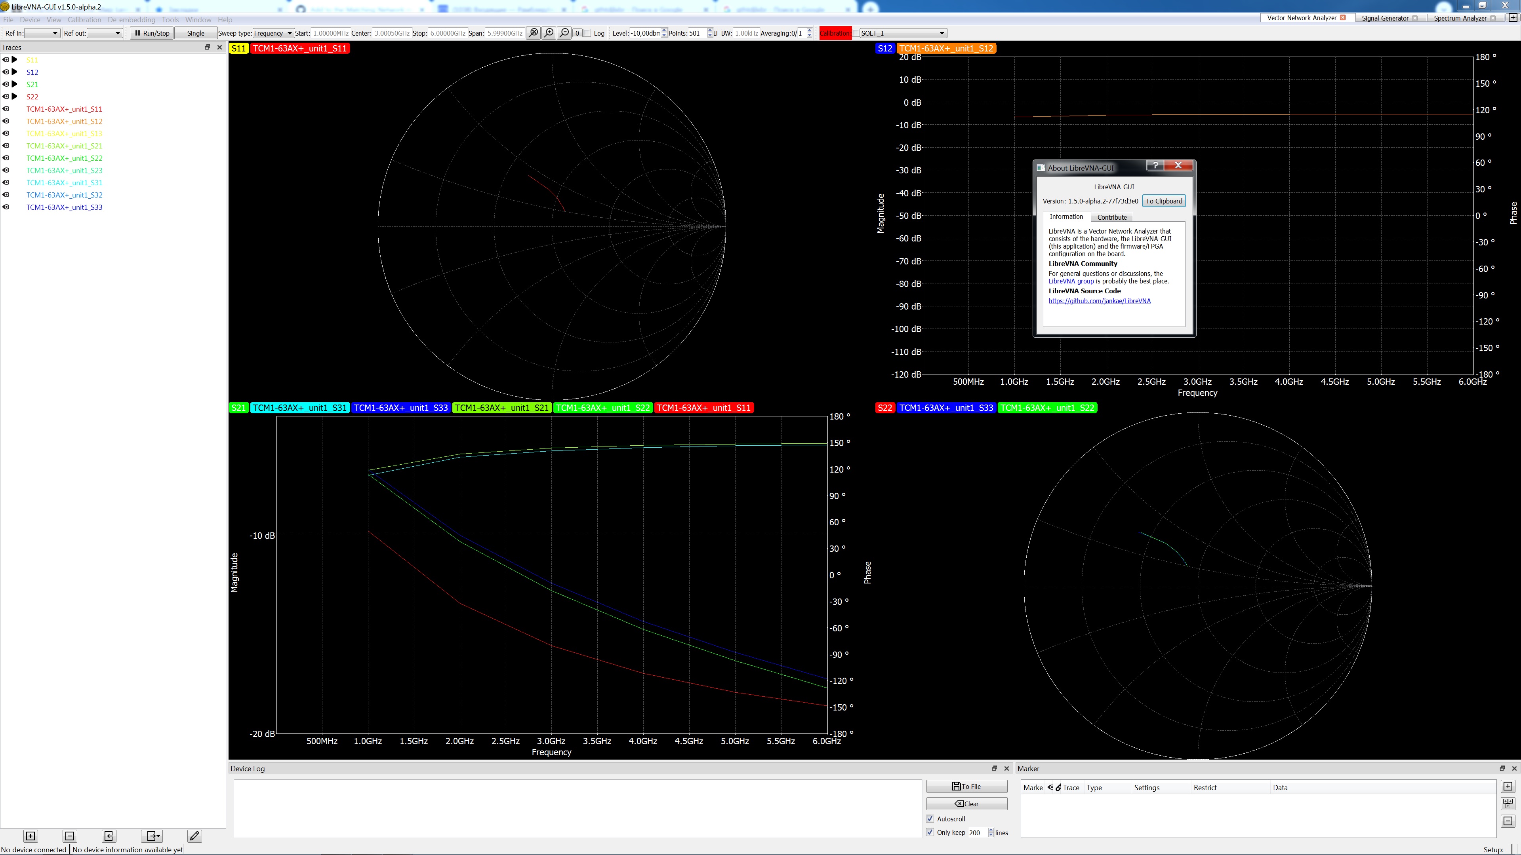Click the import traces arrow icon
The image size is (1521, 855).
pos(109,836)
